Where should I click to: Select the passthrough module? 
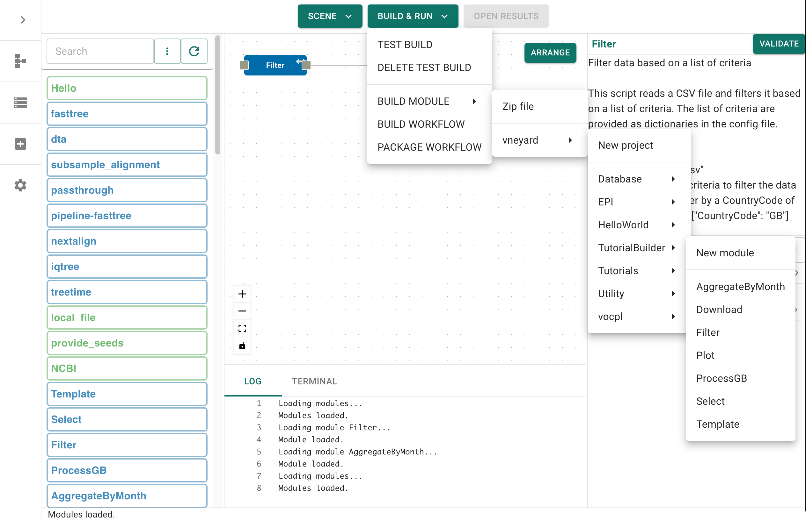coord(127,190)
